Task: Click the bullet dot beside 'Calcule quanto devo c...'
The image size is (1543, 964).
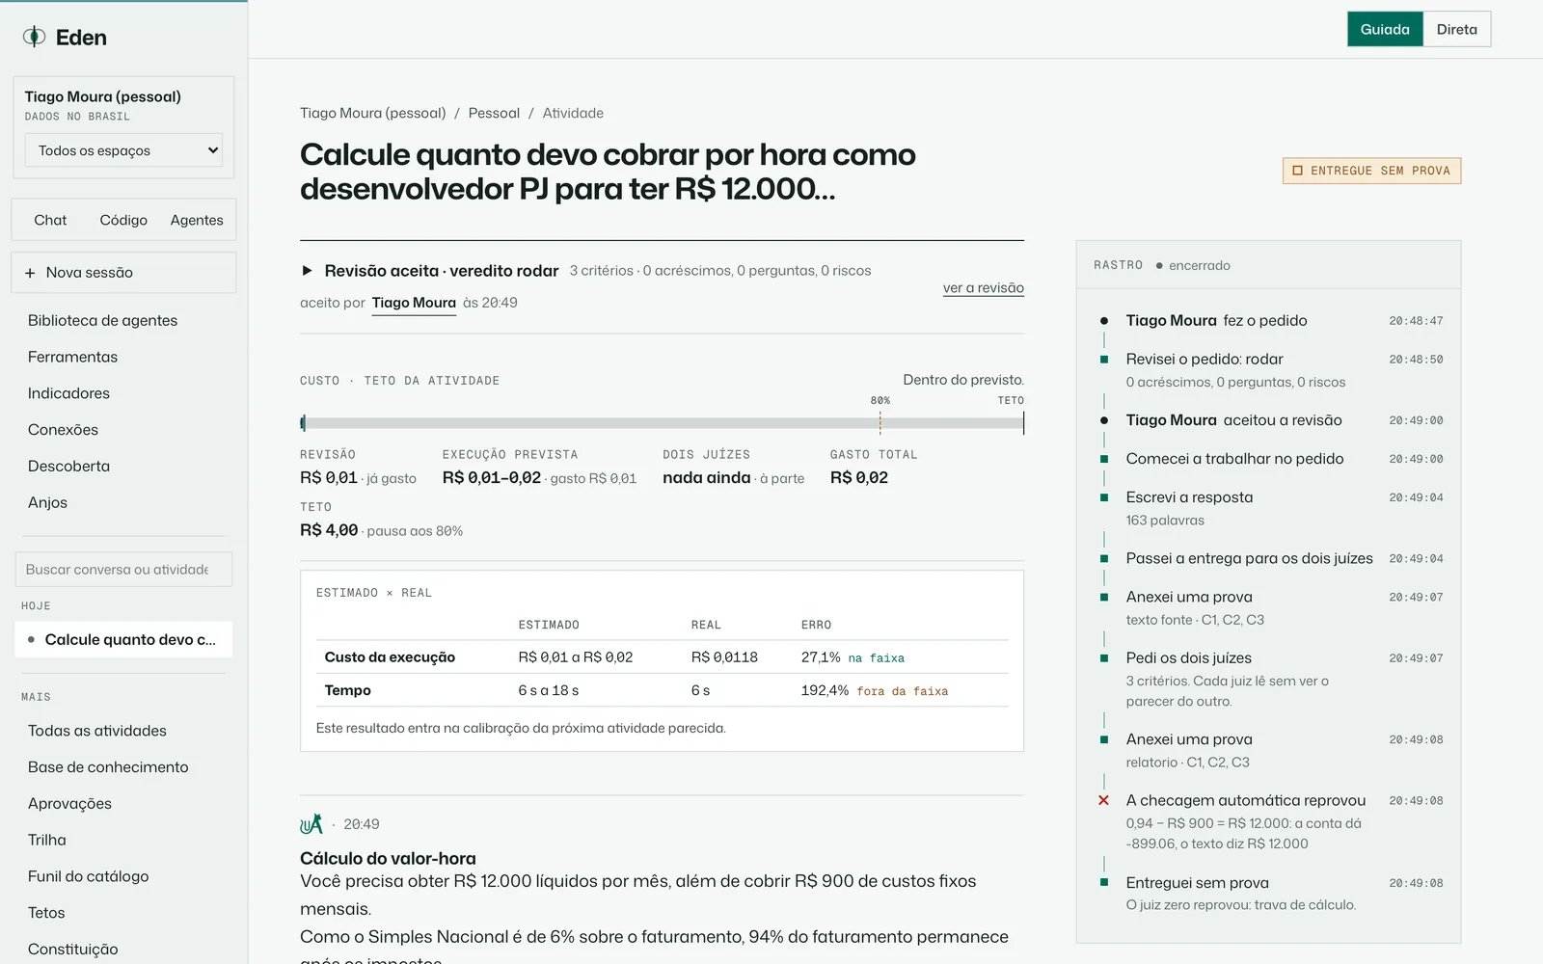Action: pos(31,639)
